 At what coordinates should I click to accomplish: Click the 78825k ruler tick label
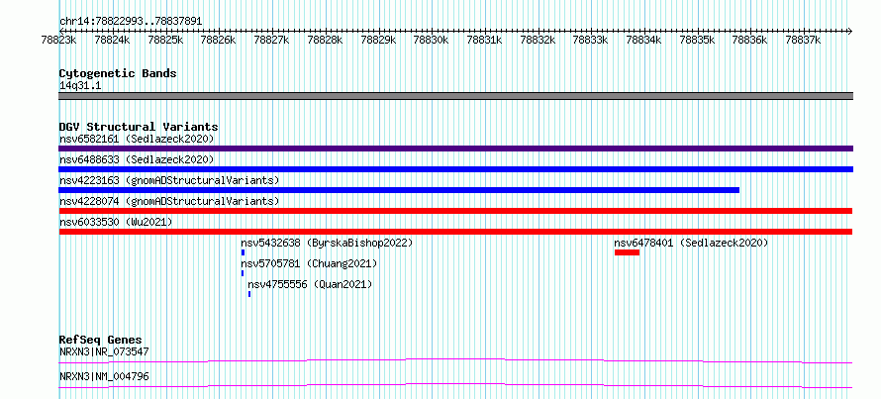pyautogui.click(x=165, y=40)
